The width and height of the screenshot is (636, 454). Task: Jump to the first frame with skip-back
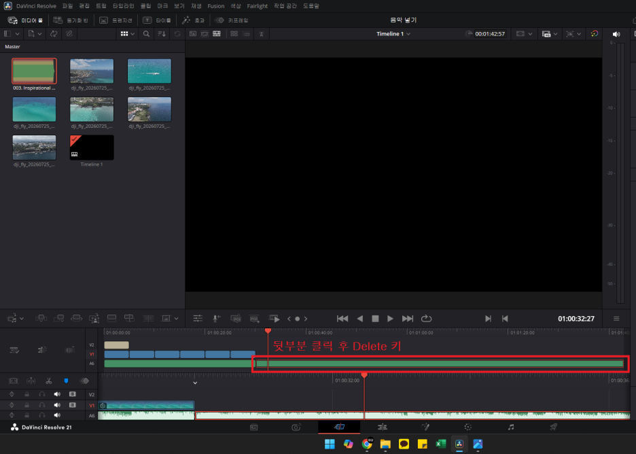click(342, 319)
